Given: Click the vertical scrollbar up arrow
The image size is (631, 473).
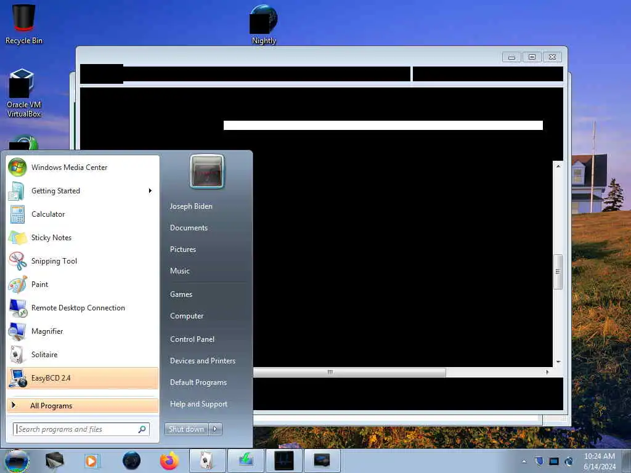Looking at the screenshot, I should point(558,166).
